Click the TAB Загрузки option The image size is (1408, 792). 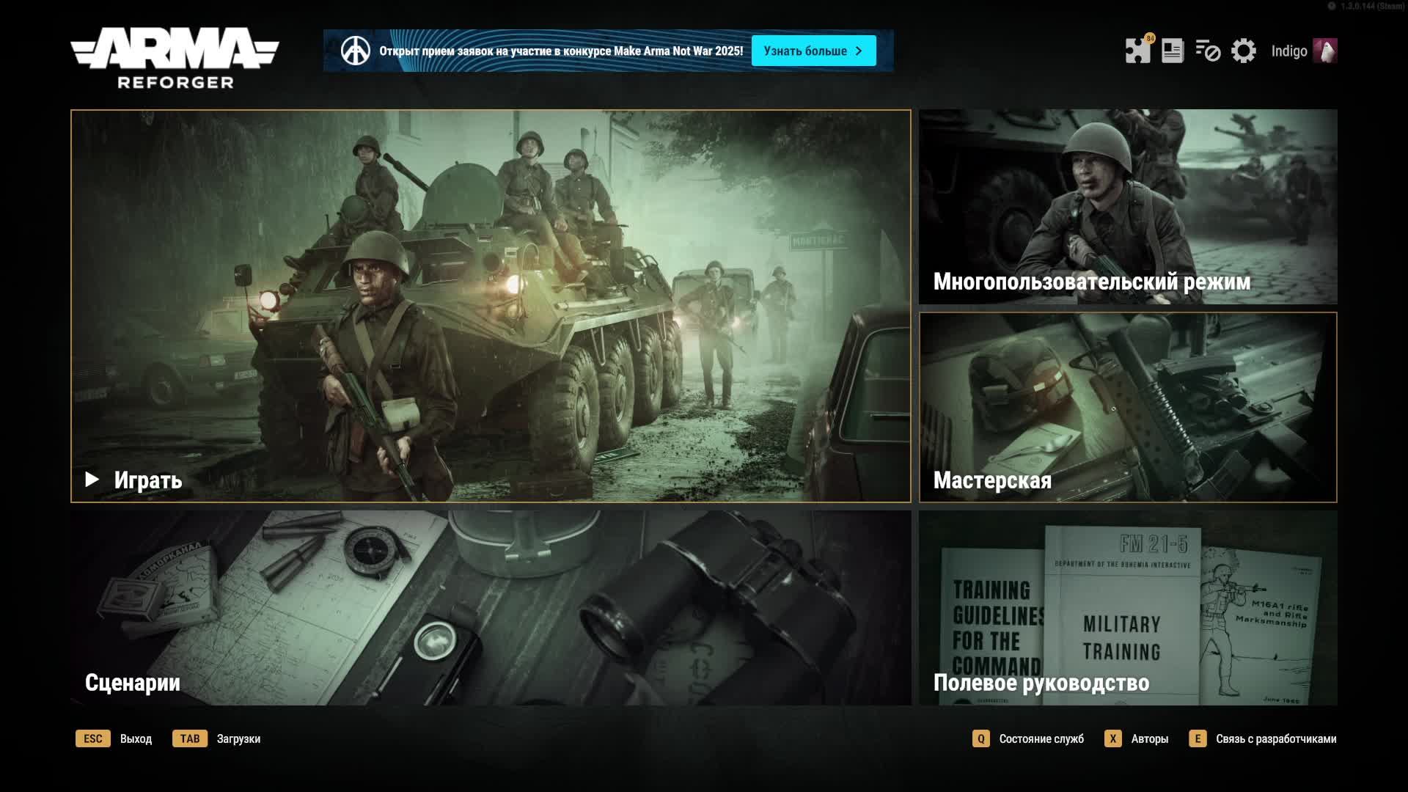(217, 738)
